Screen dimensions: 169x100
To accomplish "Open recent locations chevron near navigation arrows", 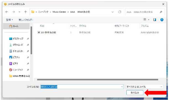I will pos(19,12).
